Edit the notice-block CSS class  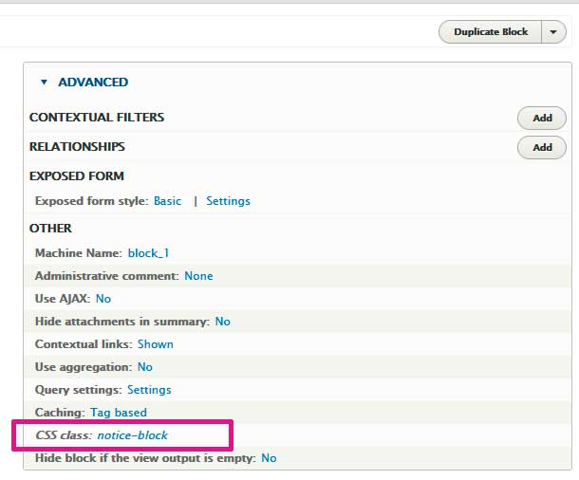(132, 435)
